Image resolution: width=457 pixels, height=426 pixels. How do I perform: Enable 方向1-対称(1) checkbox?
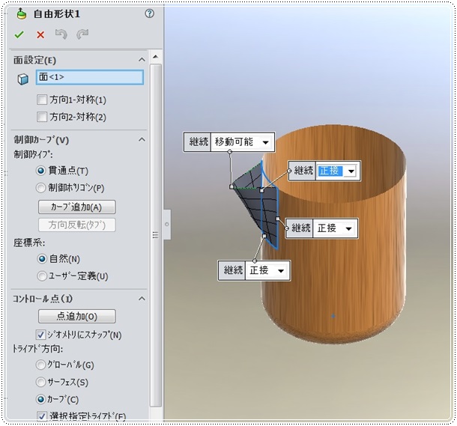coord(42,100)
